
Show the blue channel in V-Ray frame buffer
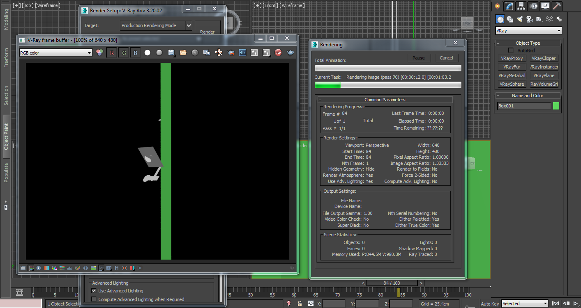point(135,52)
